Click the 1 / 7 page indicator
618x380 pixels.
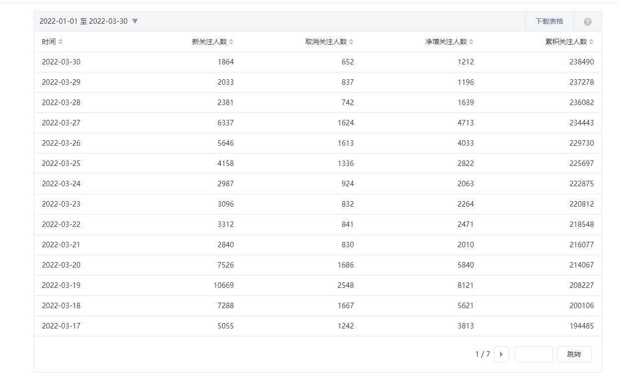[x=483, y=354]
